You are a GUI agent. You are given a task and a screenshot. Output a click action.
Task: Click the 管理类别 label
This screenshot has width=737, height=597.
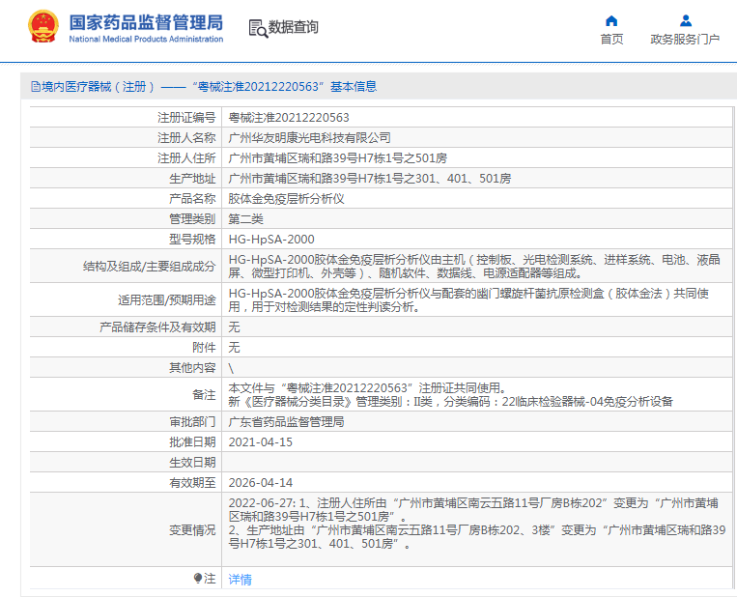192,219
